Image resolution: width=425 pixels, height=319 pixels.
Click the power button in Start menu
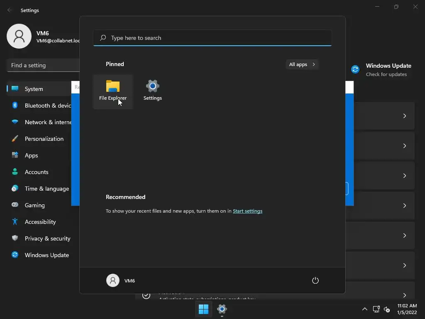[315, 280]
